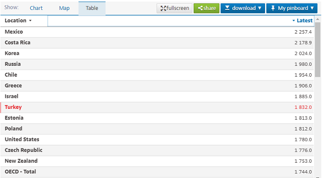Open the download dropdown menu
Image resolution: width=322 pixels, height=178 pixels.
(x=243, y=8)
